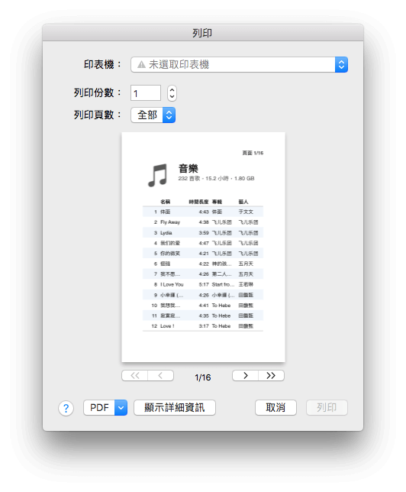Open the 印表機 printer selection dropdown
The image size is (406, 492).
tap(239, 65)
